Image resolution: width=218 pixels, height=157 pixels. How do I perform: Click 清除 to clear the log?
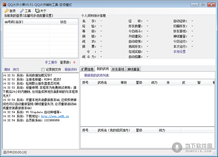point(7,69)
